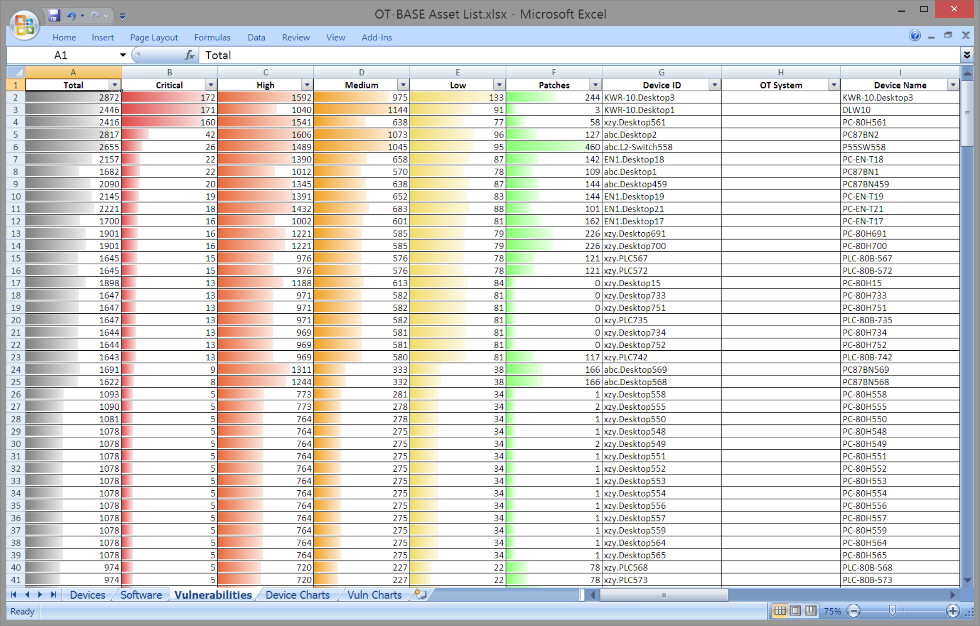Select cell KWR-10.Desktop3 in Device ID

click(x=661, y=97)
